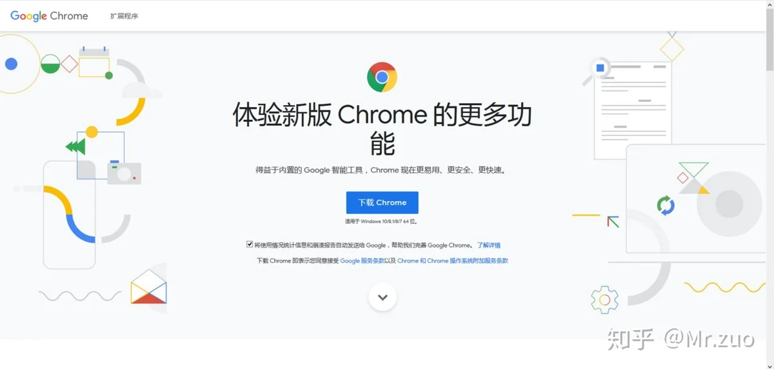Click the hourglass illustration icon
The height and width of the screenshot is (369, 774).
[x=693, y=178]
